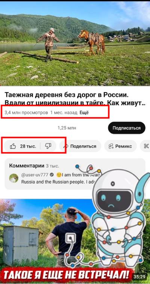150x284 pixels.
Task: Tap the share arrow icon
Action: point(66,146)
